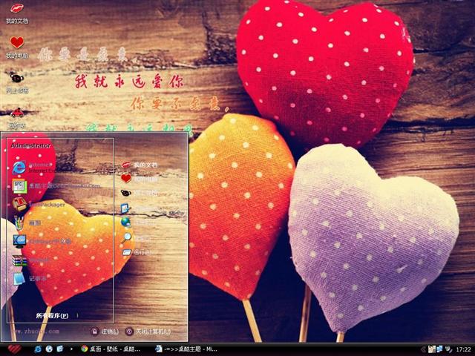Image resolution: width=475 pixels, height=356 pixels.
Task: Switch to the 桌酷主题 taskbar window
Action: tap(186, 349)
